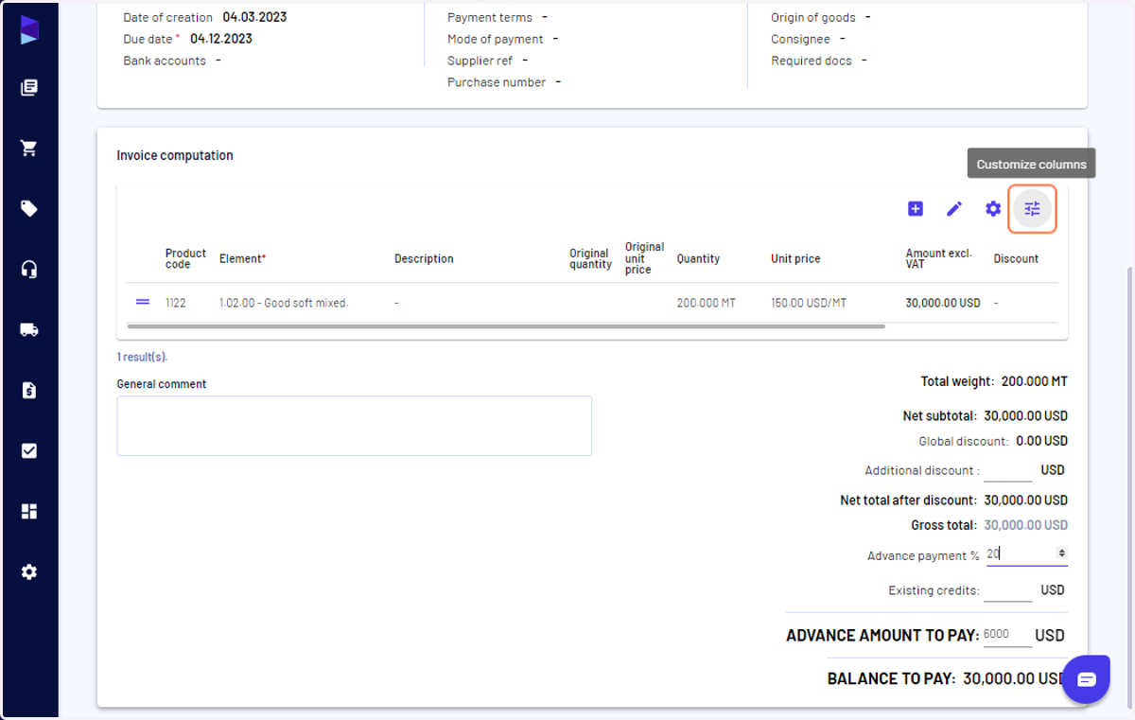Click the Due date value 04.12.2023
The image size is (1135, 720).
point(221,39)
